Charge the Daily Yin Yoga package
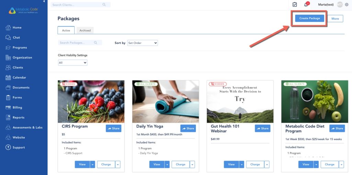352x175 pixels. click(180, 164)
